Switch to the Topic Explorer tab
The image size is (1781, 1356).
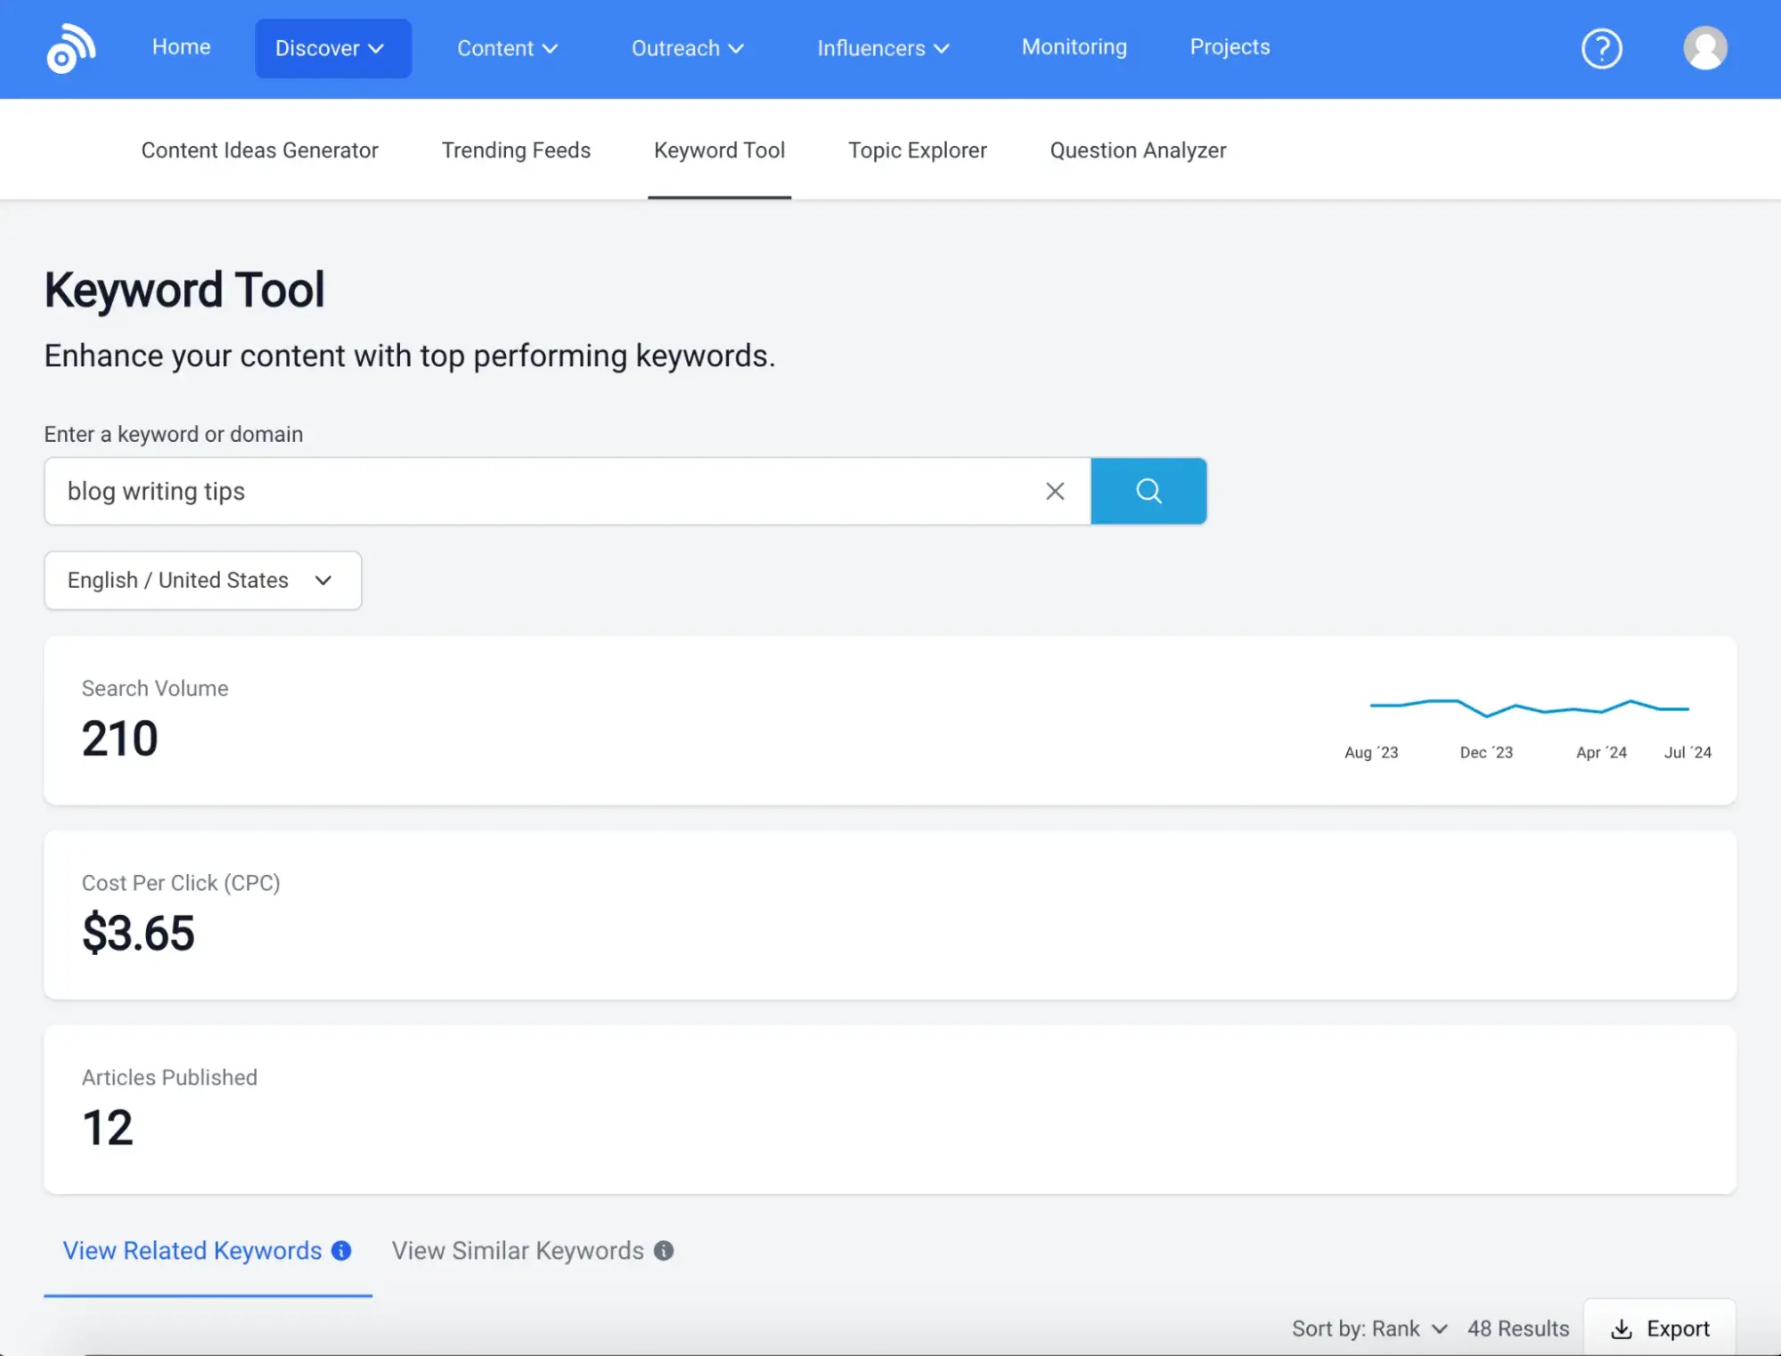pyautogui.click(x=917, y=148)
